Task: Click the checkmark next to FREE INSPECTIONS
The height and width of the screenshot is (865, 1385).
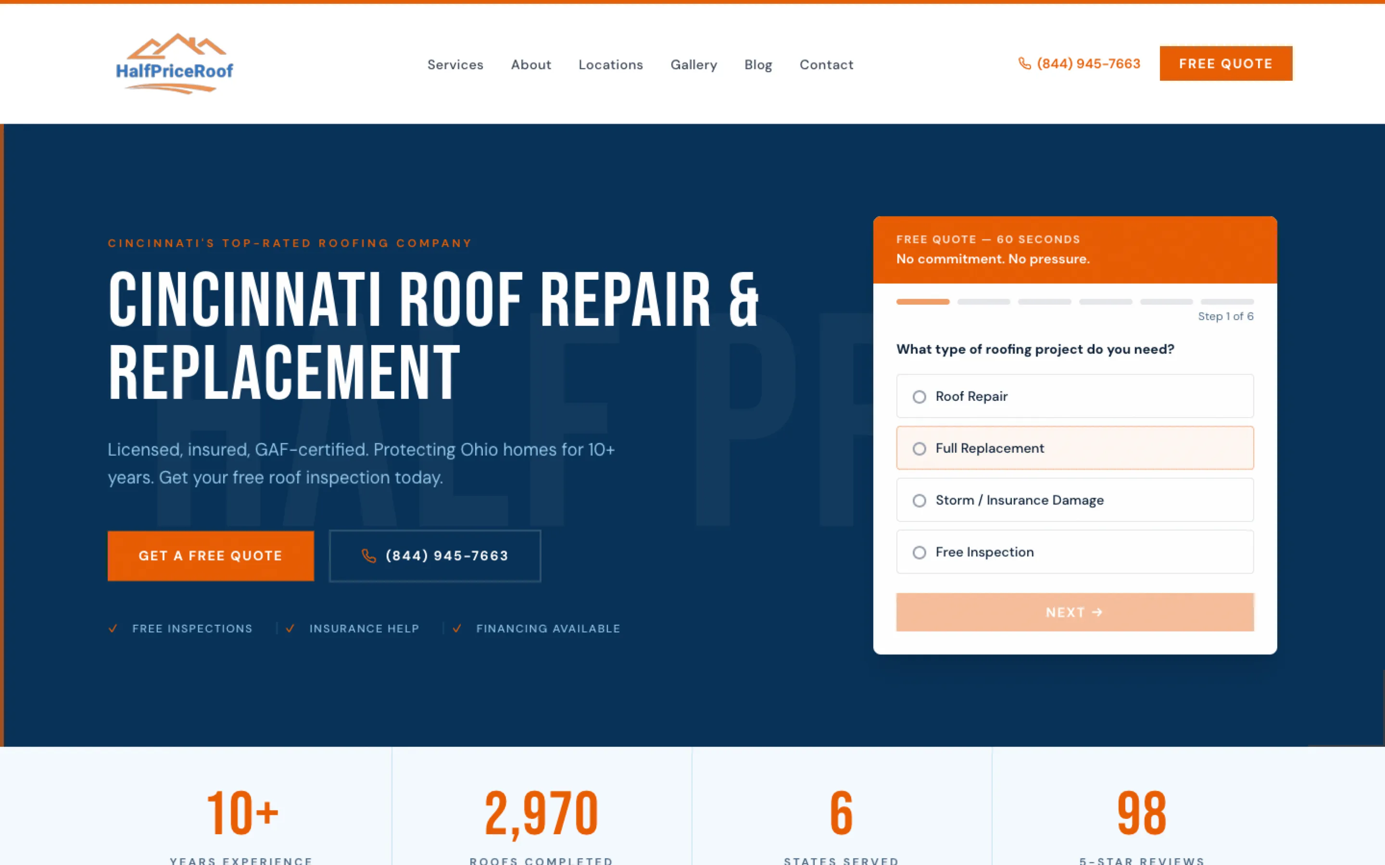Action: [x=113, y=628]
